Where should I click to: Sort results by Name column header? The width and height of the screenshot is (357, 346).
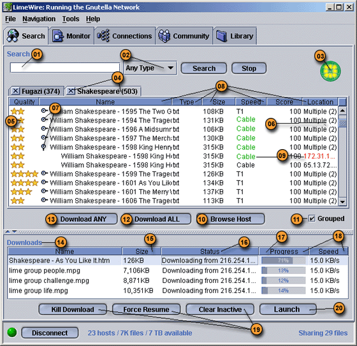pos(105,102)
